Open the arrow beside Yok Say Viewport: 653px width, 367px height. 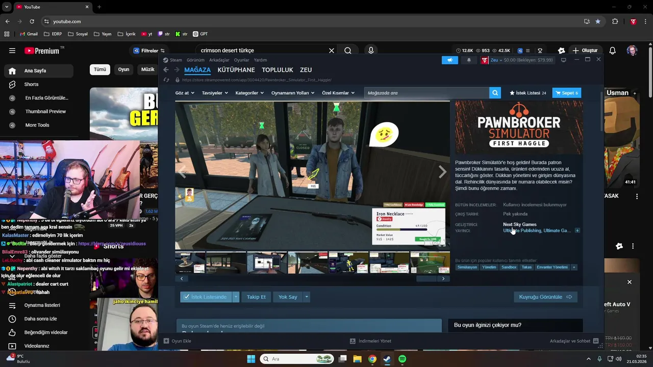[x=306, y=297]
